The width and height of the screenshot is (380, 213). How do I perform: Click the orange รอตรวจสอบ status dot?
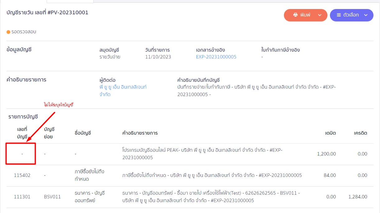(x=8, y=32)
